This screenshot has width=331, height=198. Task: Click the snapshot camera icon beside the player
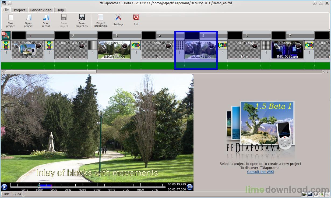(190, 187)
